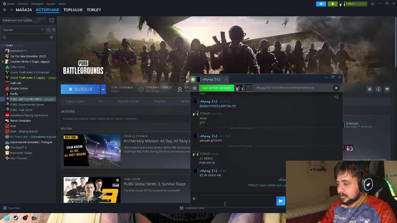
Task: Select Pacify in library
Action: 14,94
